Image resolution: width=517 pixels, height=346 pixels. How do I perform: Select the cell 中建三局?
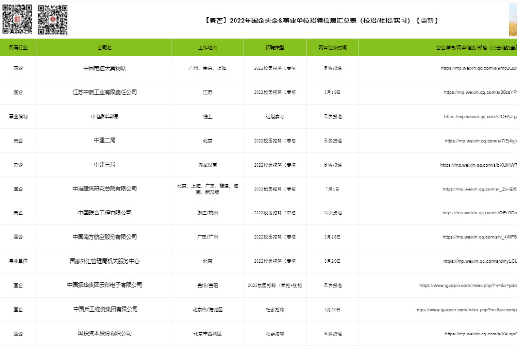click(104, 165)
